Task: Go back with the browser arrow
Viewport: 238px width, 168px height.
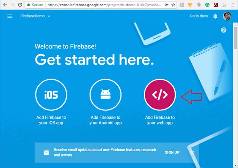Action: click(x=5, y=5)
